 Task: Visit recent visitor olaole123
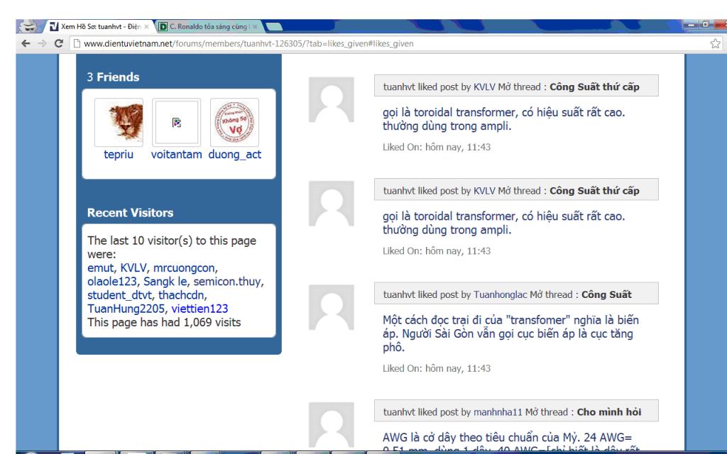click(111, 281)
